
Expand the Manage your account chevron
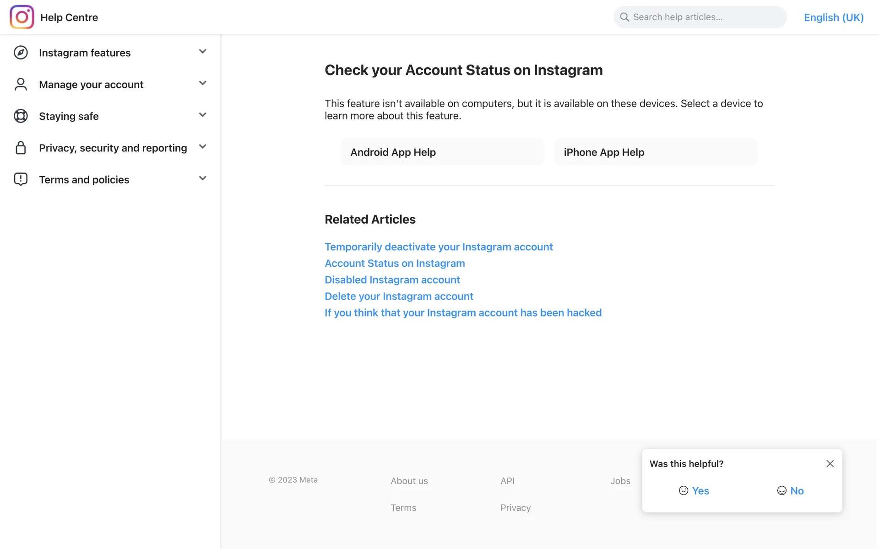pos(202,83)
